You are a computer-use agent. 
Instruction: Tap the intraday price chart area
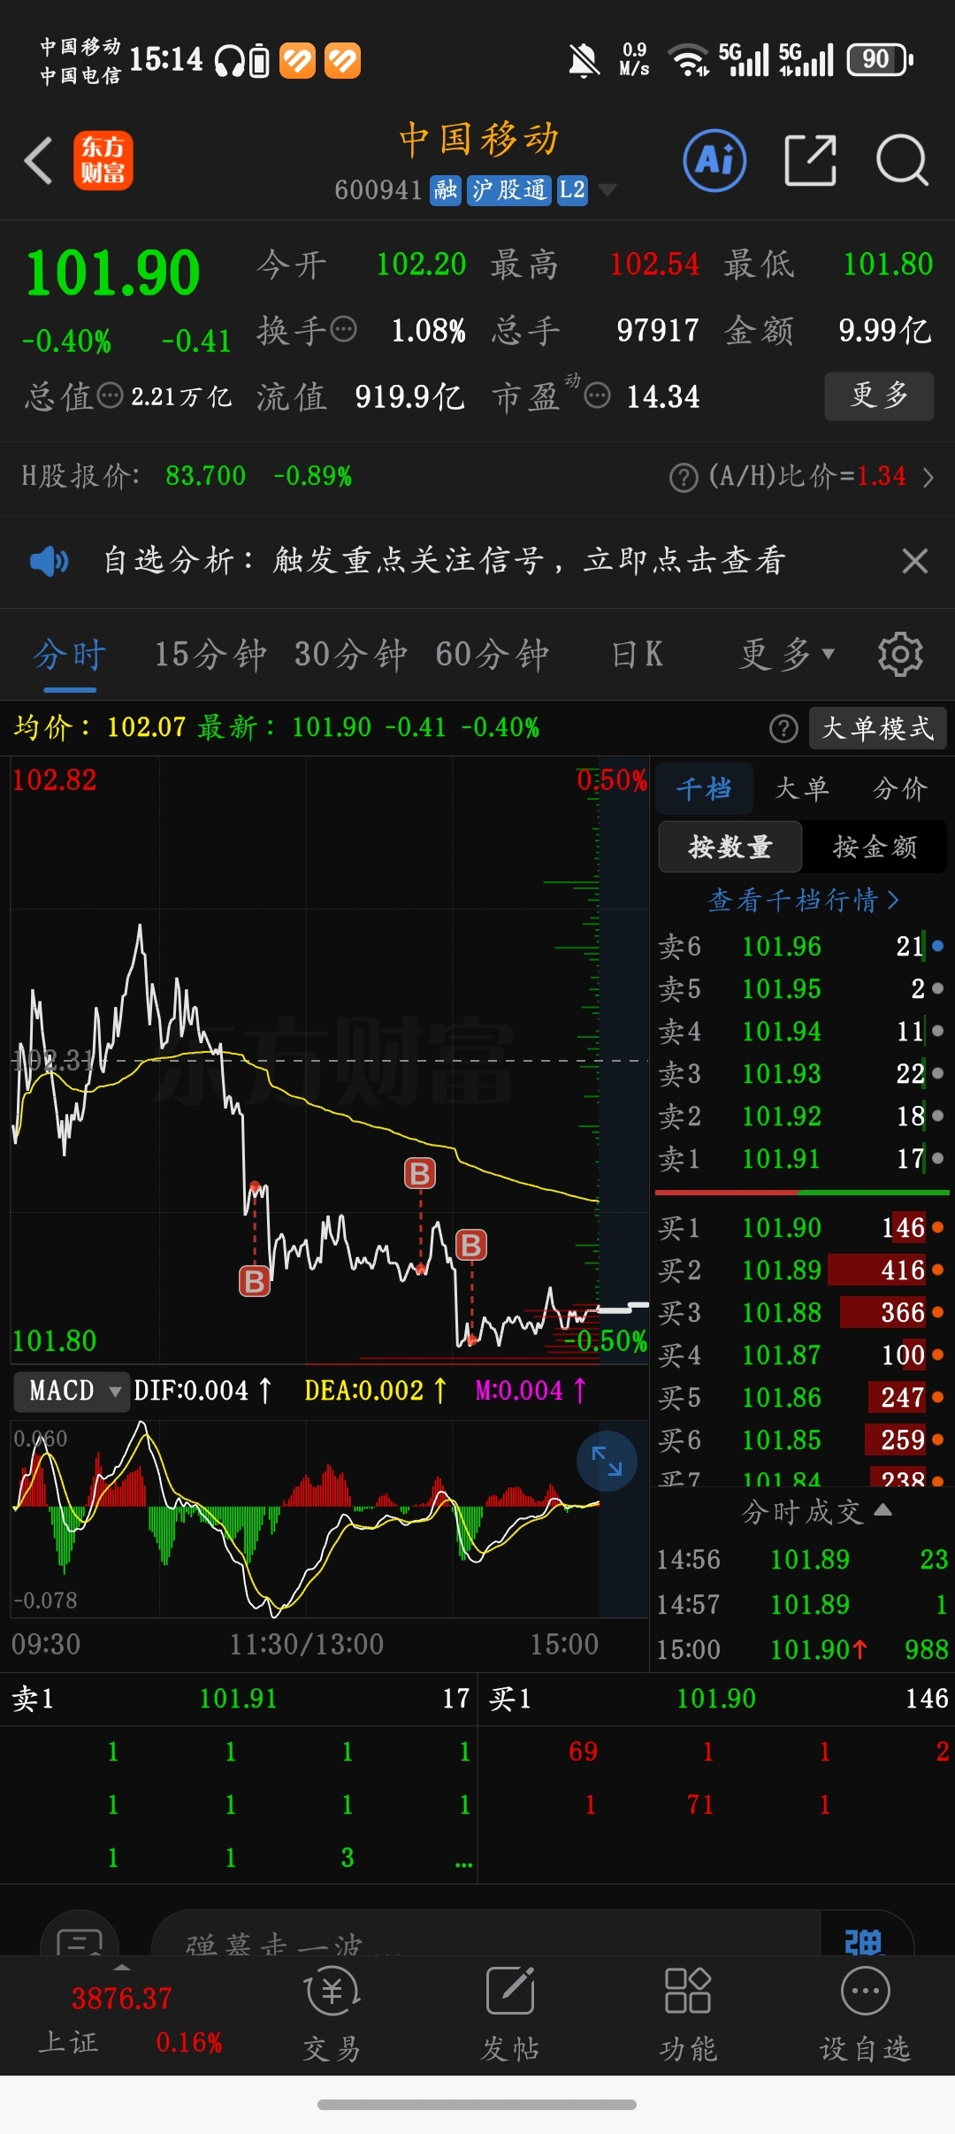329,1060
